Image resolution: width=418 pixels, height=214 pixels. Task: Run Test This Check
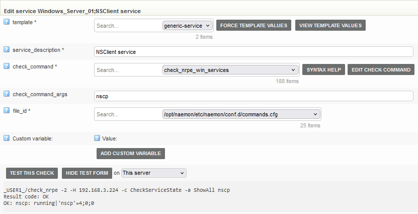[32, 173]
